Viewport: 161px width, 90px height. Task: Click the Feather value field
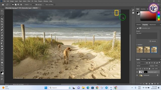32,5
